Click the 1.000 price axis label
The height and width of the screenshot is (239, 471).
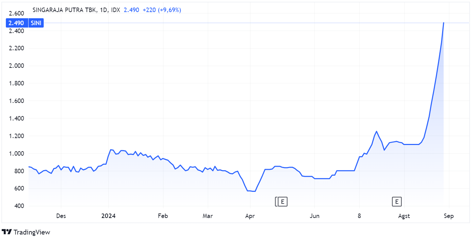tap(17, 154)
